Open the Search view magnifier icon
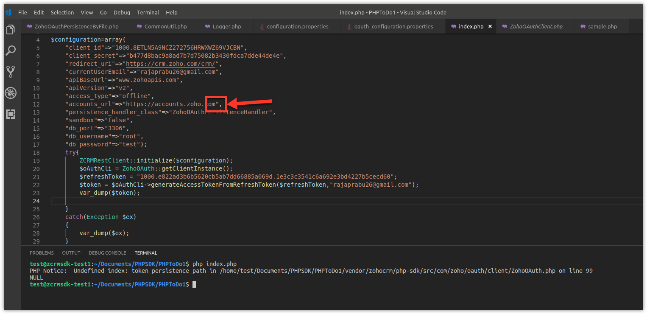 11,51
